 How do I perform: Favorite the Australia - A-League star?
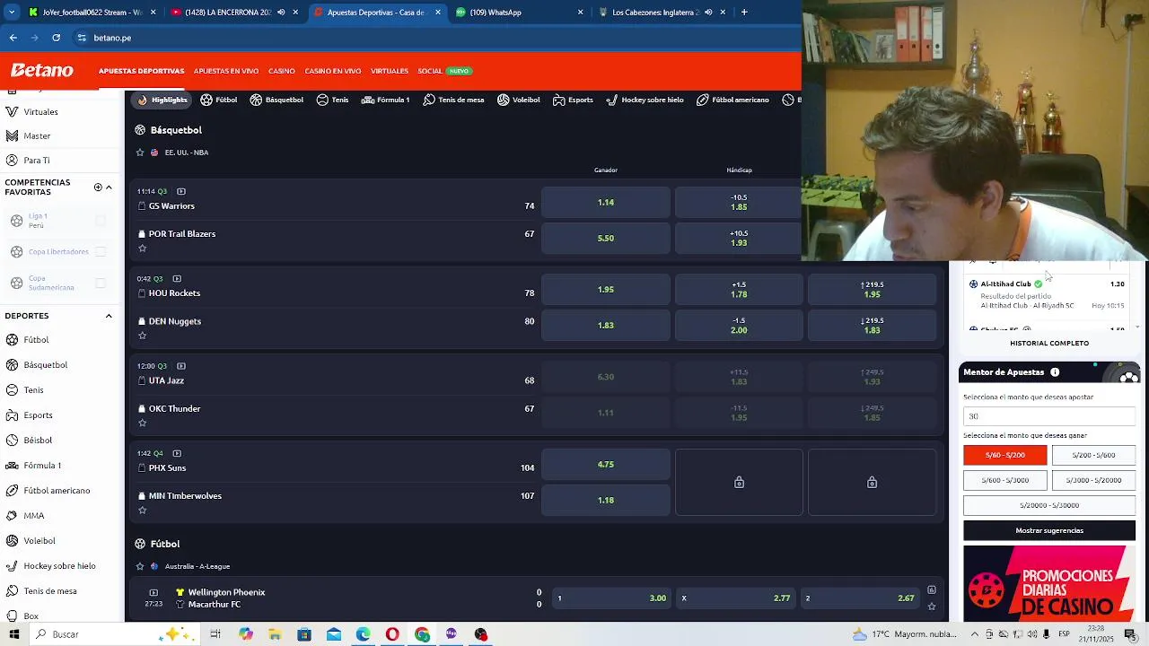click(140, 566)
